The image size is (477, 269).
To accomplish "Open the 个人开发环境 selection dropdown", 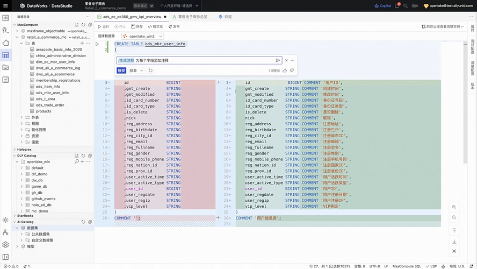I will pos(179,6).
